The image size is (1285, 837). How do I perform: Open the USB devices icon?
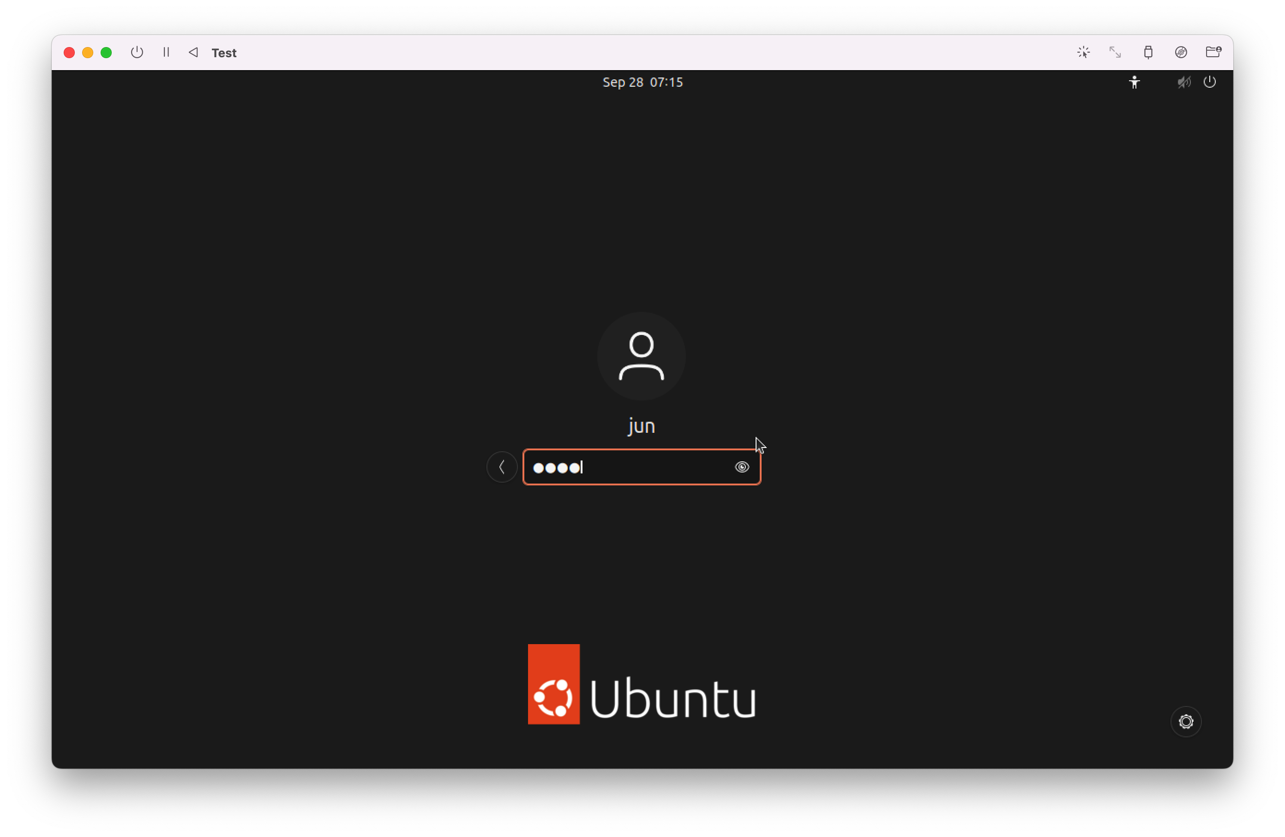(1148, 52)
